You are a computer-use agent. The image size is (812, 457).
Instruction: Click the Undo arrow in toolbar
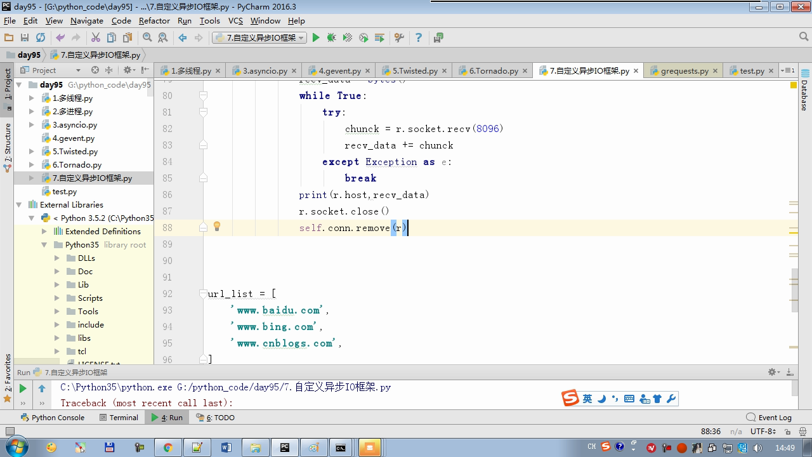[60, 38]
